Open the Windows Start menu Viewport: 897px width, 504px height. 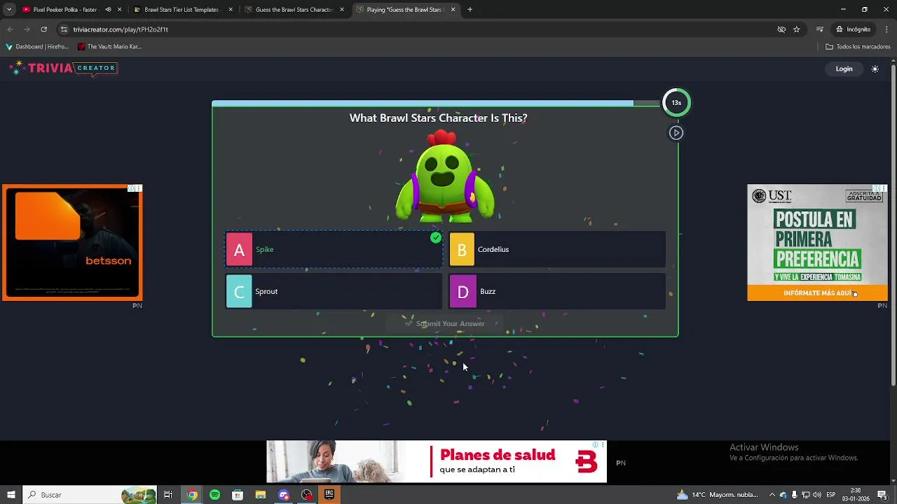pos(11,495)
